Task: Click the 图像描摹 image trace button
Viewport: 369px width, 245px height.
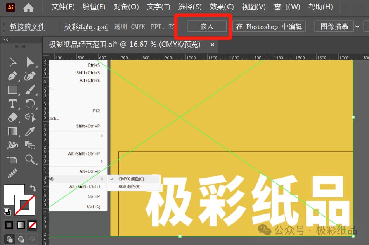Action: click(x=334, y=26)
